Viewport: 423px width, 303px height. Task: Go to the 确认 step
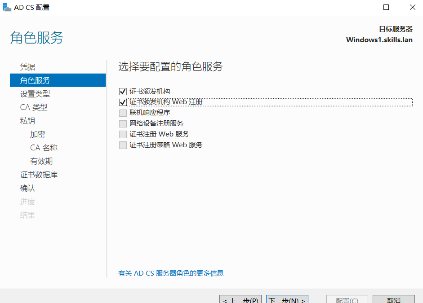tap(27, 188)
